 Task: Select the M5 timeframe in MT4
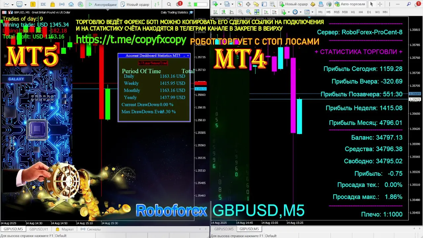click(328, 12)
